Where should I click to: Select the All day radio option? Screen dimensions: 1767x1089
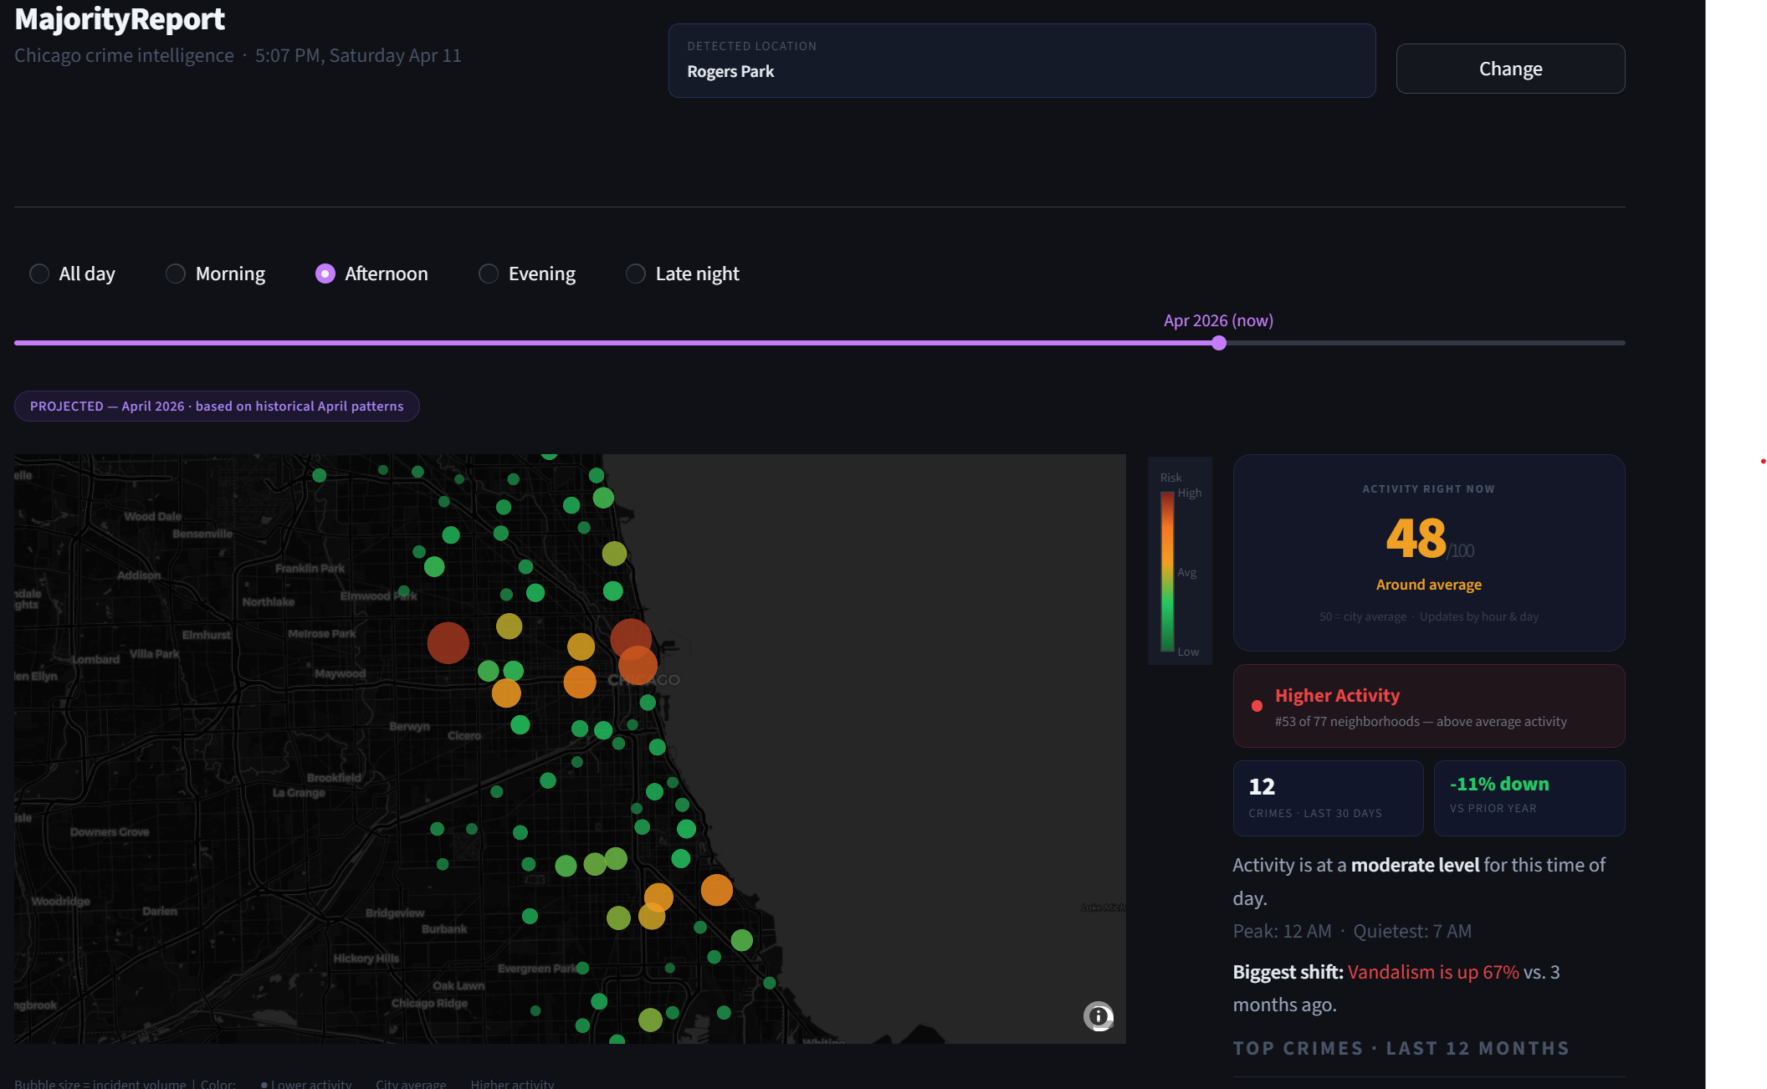(x=39, y=274)
